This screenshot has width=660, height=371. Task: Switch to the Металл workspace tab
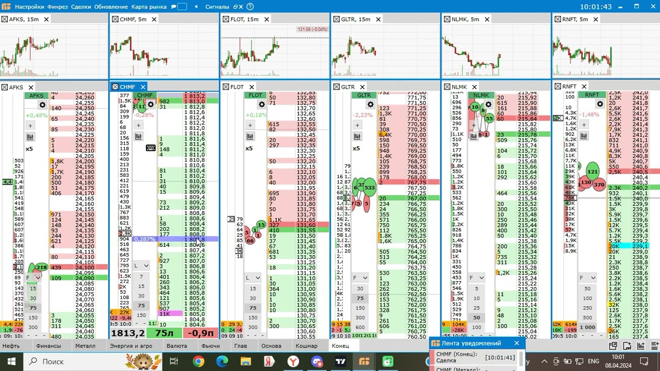tap(85, 346)
